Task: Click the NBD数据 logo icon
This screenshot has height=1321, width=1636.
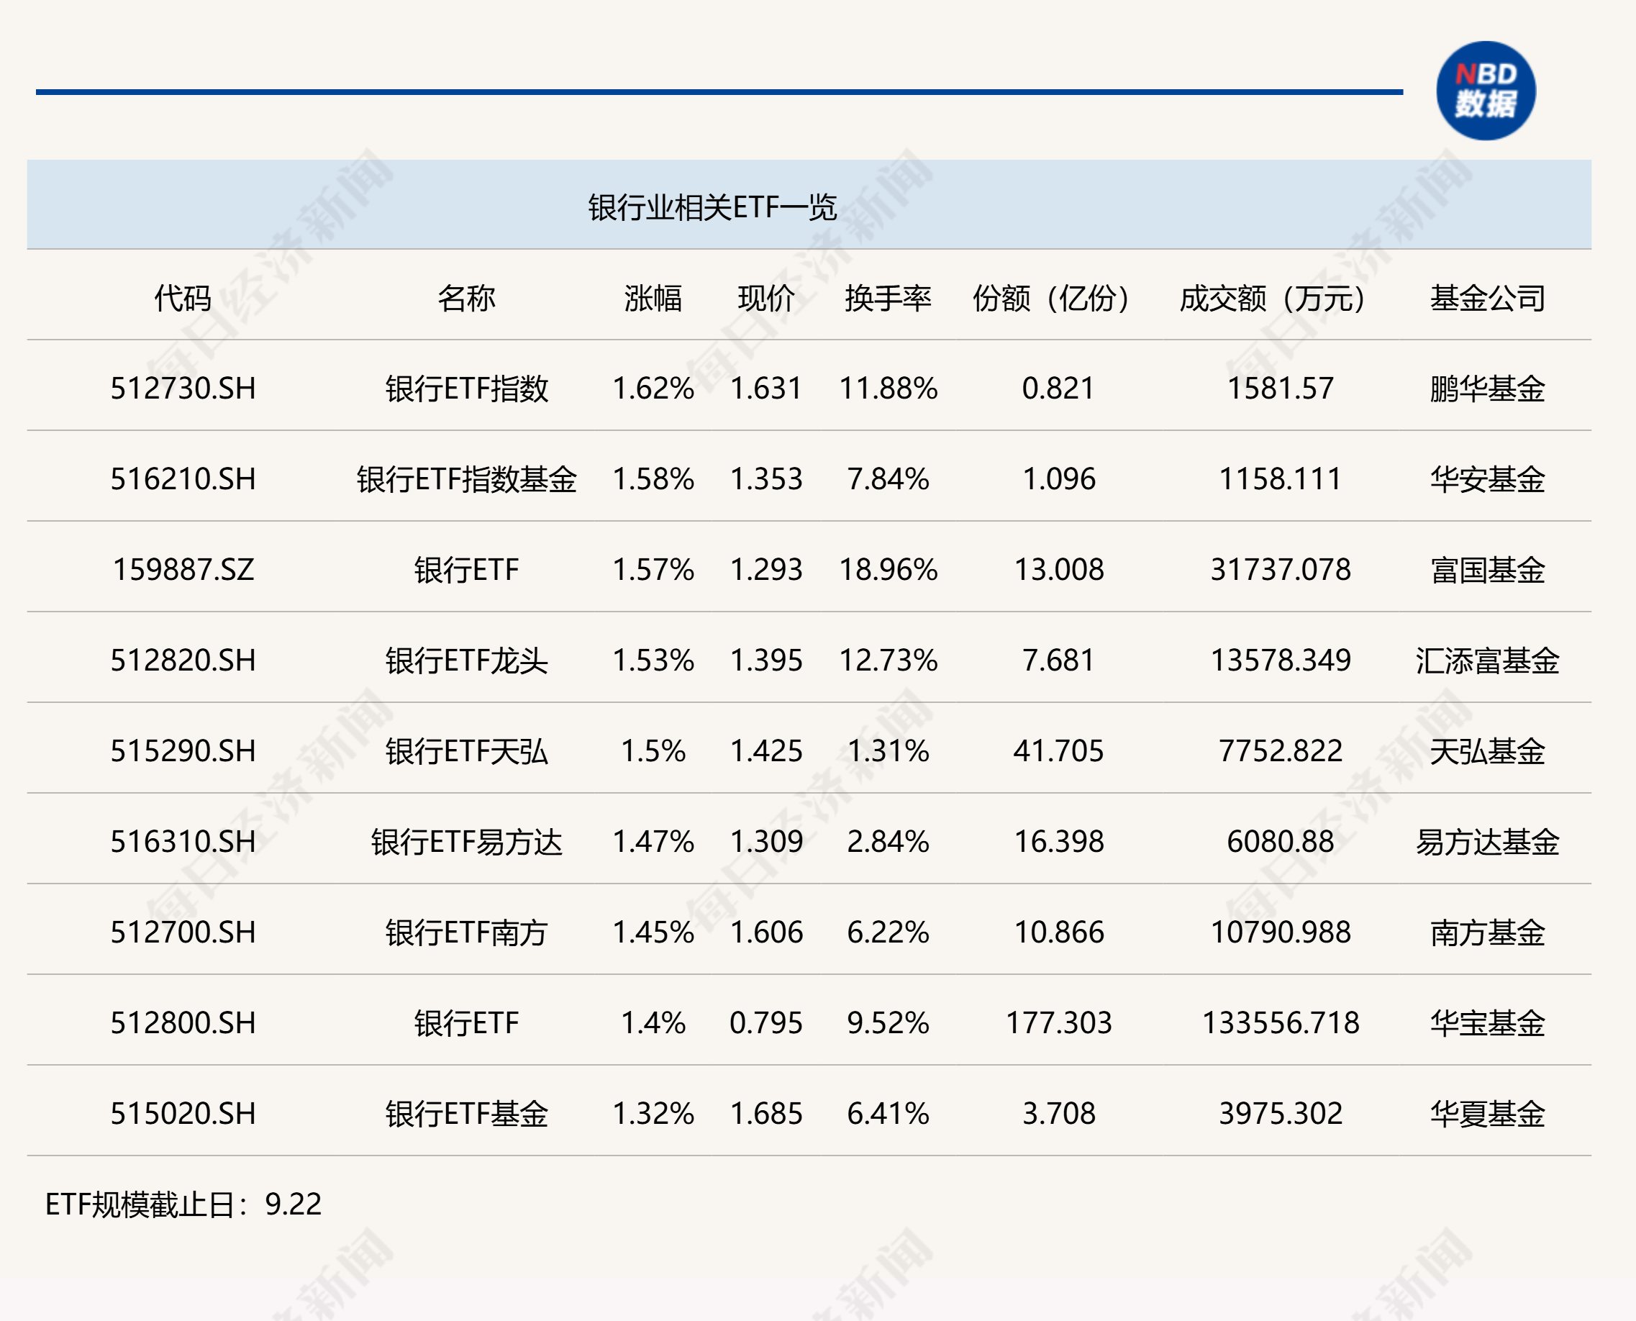Action: click(1485, 91)
